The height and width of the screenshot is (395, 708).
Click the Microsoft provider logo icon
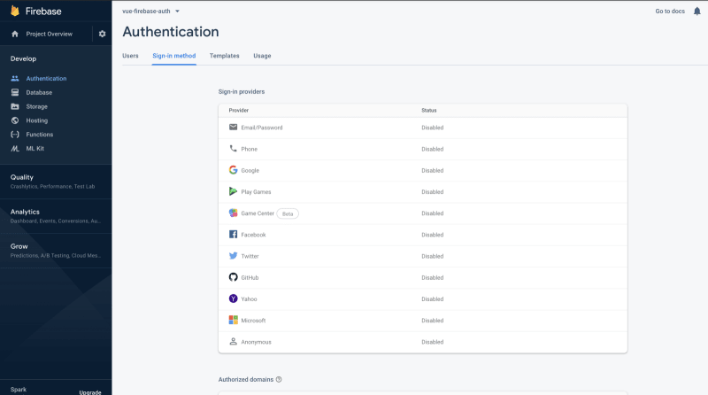[x=233, y=320]
